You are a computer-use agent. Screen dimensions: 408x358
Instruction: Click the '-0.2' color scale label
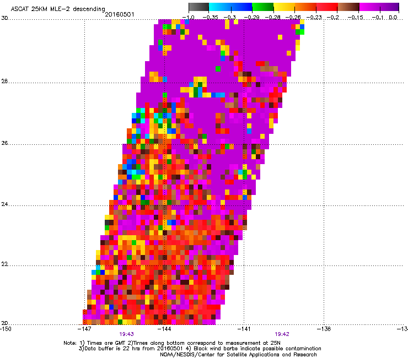point(333,18)
